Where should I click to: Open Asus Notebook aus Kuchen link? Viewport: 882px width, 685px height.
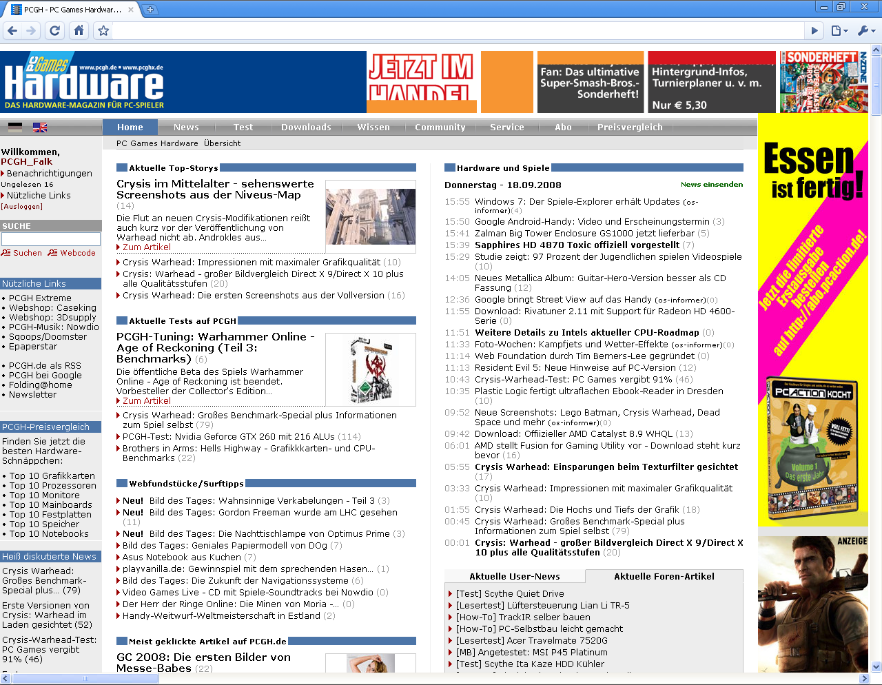182,558
